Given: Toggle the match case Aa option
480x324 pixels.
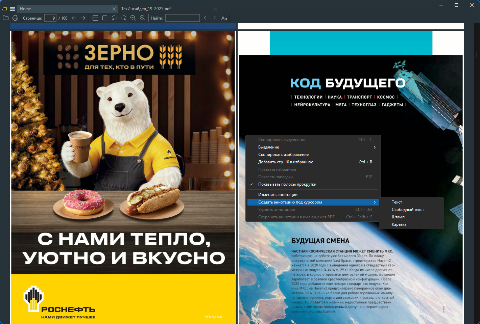Looking at the screenshot, I should pos(224,18).
